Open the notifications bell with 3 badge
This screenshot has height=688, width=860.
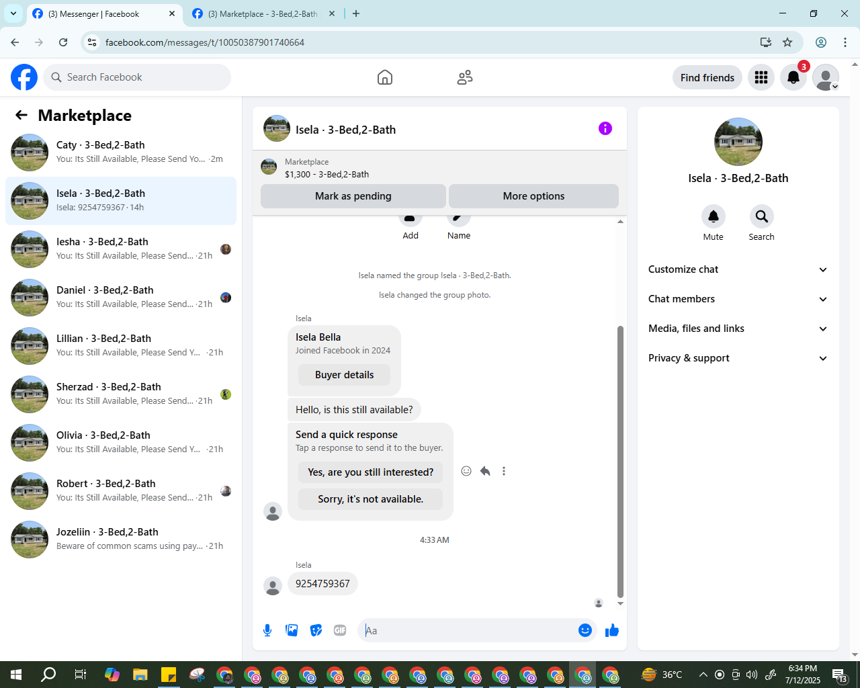pos(793,77)
